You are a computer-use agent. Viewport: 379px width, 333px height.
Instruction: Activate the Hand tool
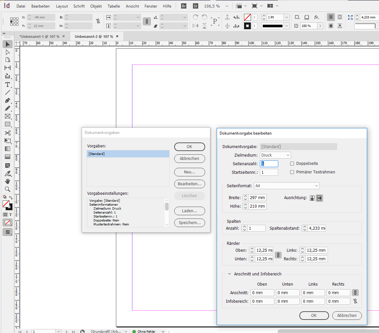point(7,181)
